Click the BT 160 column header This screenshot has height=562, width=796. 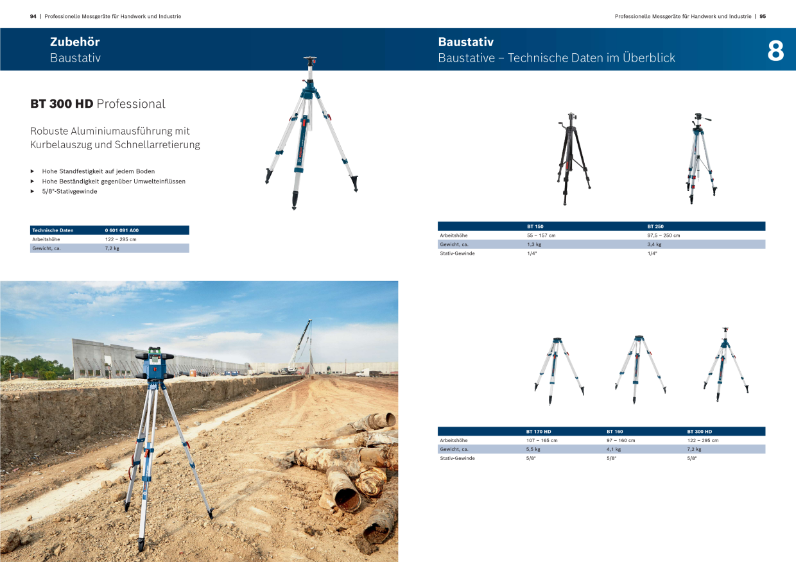tap(615, 432)
